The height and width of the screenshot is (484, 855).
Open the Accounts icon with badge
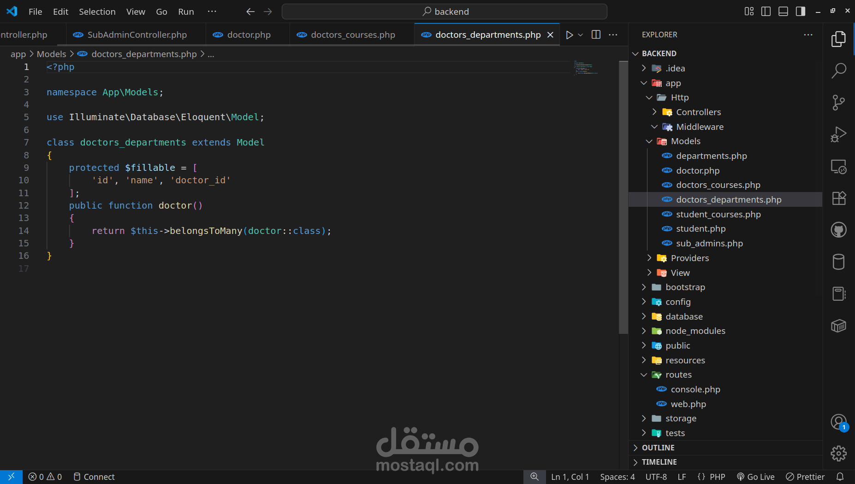[x=838, y=422]
